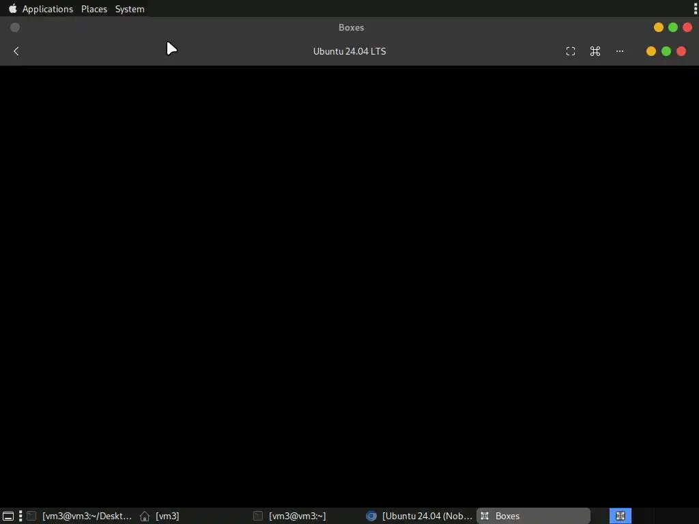Minimize the Ubuntu 24.04 LTS inner window
The image size is (699, 524).
(651, 51)
